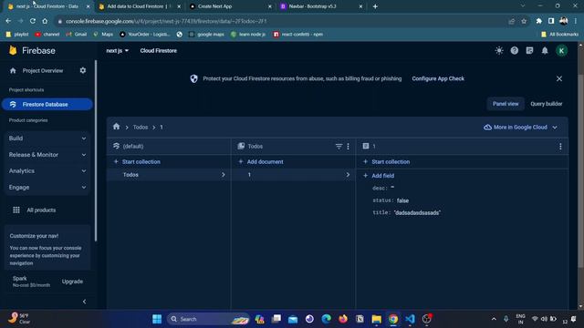Open browser extensions puzzle icon
The image size is (584, 328).
coord(538,21)
